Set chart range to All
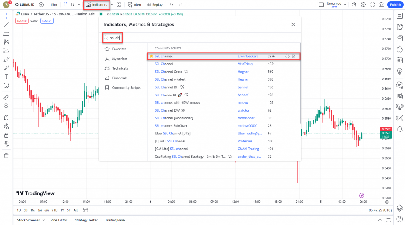This screenshot has width=405, height=225. (x=76, y=210)
